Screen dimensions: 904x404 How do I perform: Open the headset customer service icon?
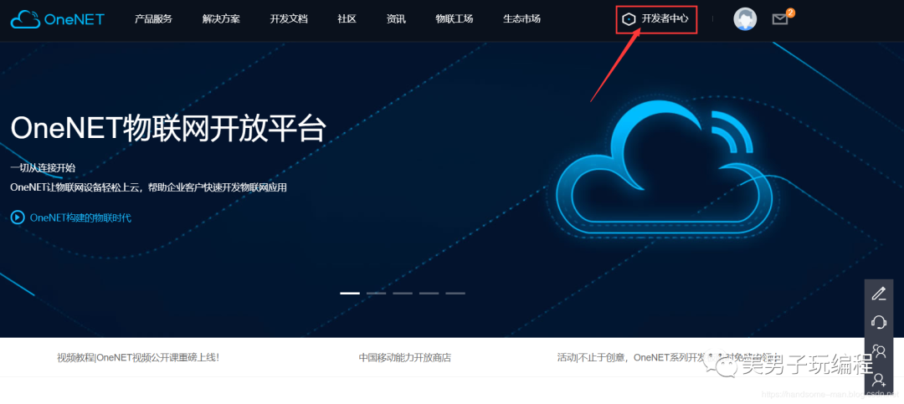(879, 321)
